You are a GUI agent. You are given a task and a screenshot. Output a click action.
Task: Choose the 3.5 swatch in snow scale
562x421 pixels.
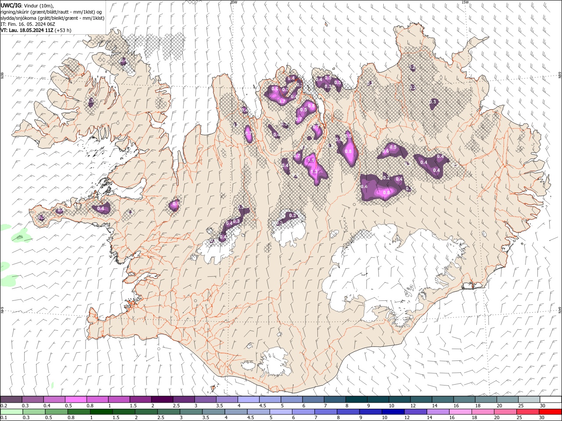[227, 399]
